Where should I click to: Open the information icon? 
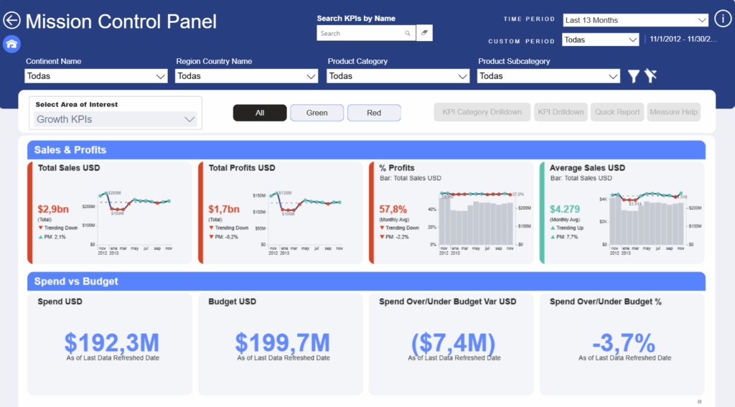[x=723, y=19]
